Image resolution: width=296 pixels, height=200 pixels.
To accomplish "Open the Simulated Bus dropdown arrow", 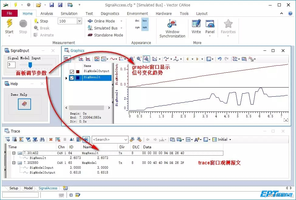I will click(x=121, y=28).
